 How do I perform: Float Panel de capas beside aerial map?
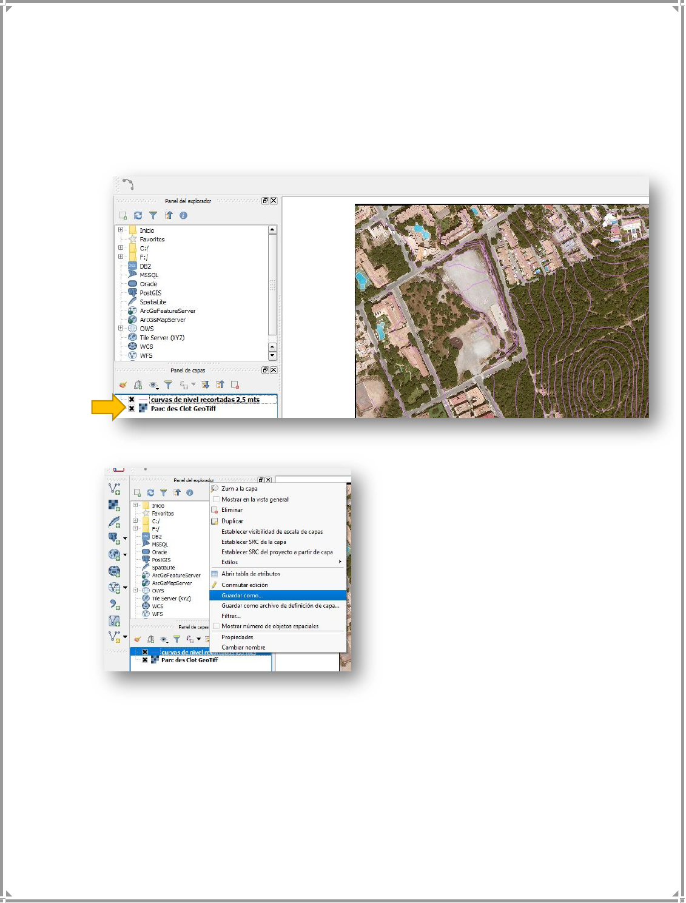[265, 370]
